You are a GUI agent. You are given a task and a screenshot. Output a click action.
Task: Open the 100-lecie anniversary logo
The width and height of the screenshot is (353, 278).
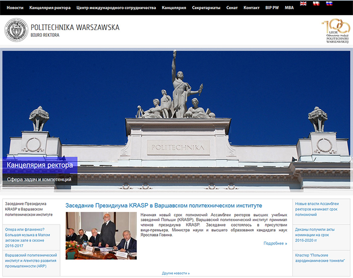pyautogui.click(x=336, y=31)
